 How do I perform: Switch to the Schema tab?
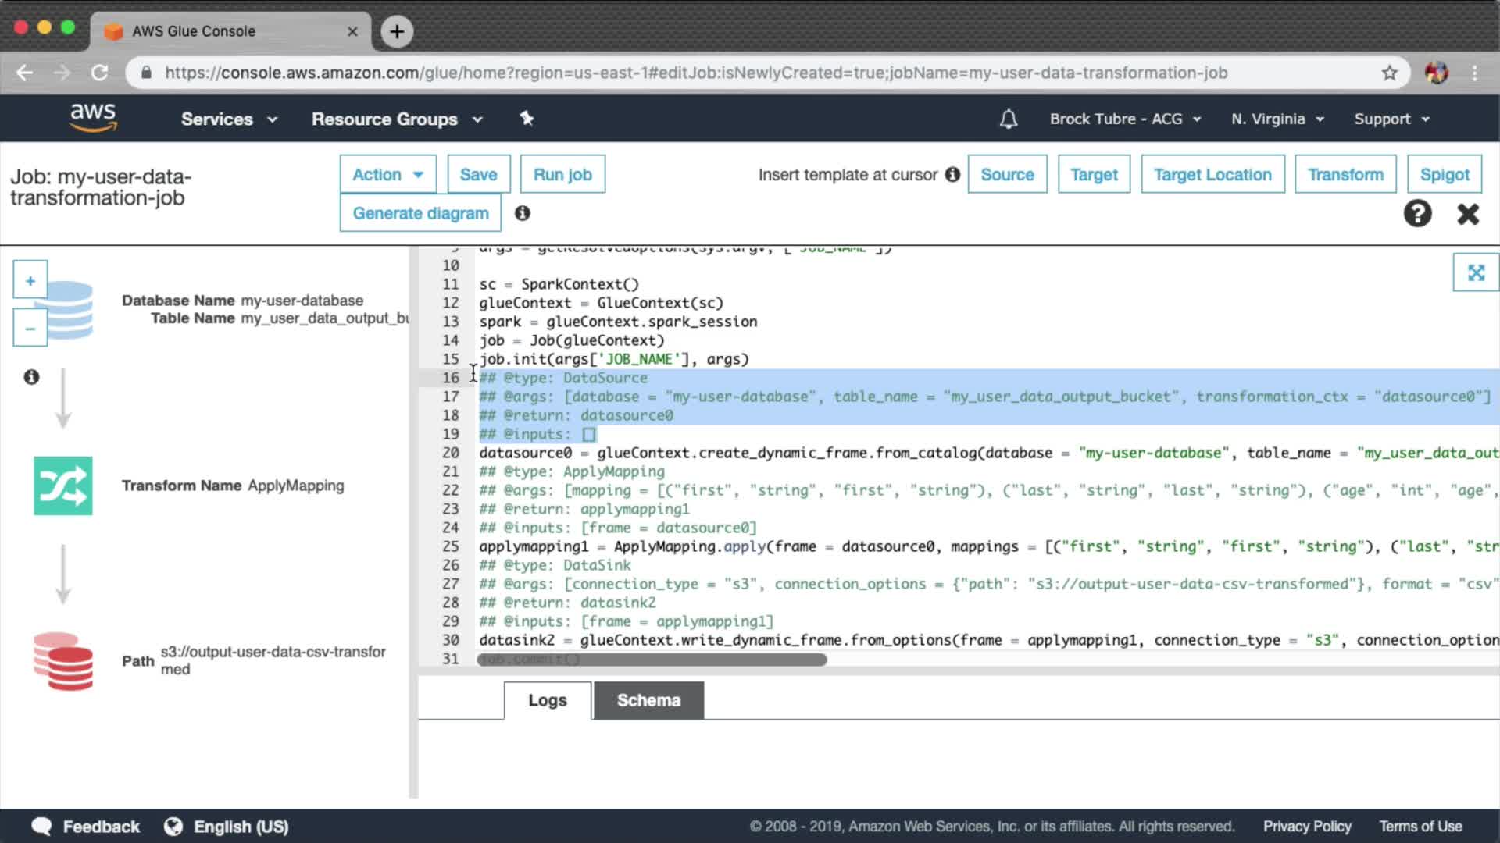(x=648, y=700)
